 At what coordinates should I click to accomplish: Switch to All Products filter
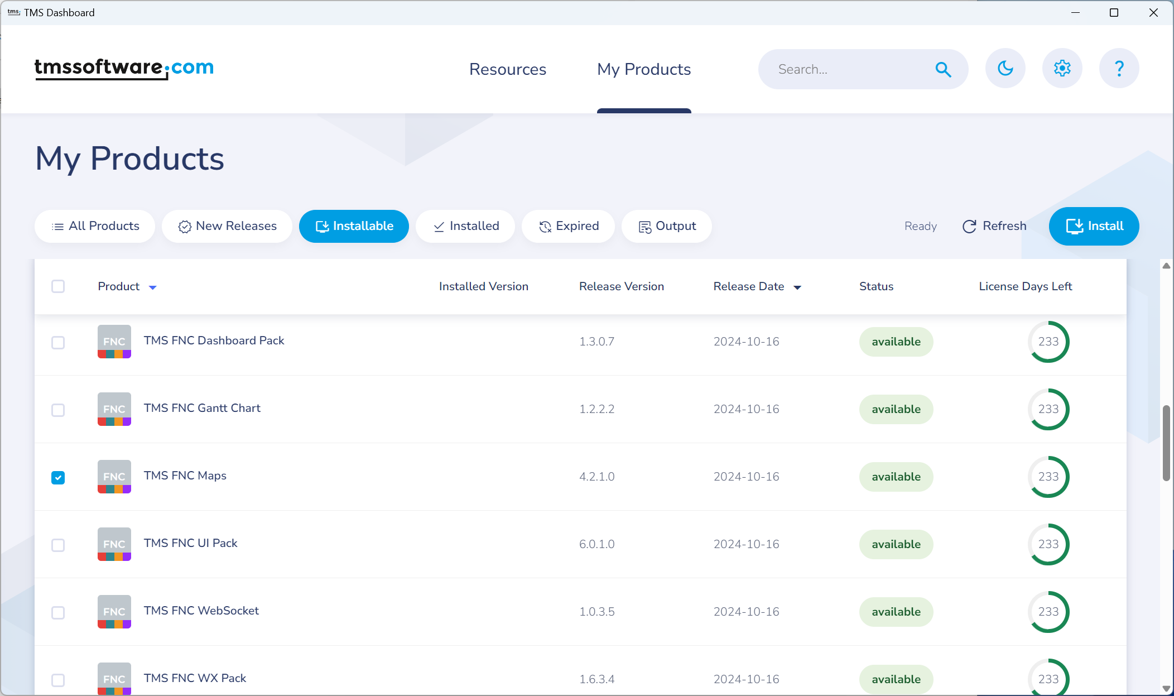(95, 226)
